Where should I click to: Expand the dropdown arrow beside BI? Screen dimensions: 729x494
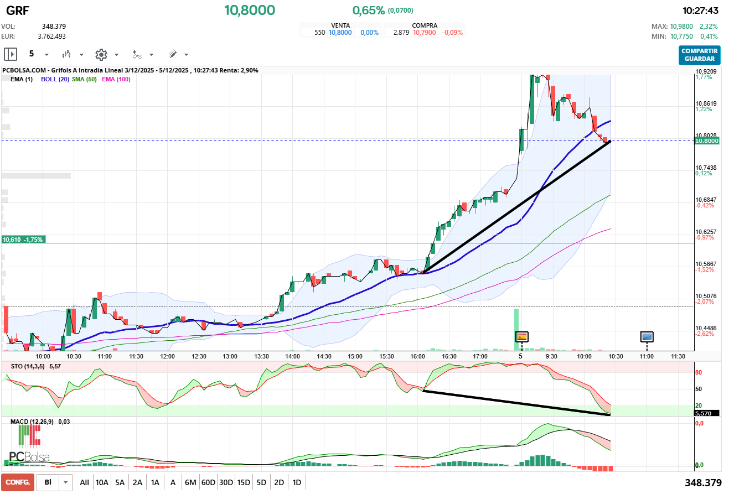click(66, 482)
